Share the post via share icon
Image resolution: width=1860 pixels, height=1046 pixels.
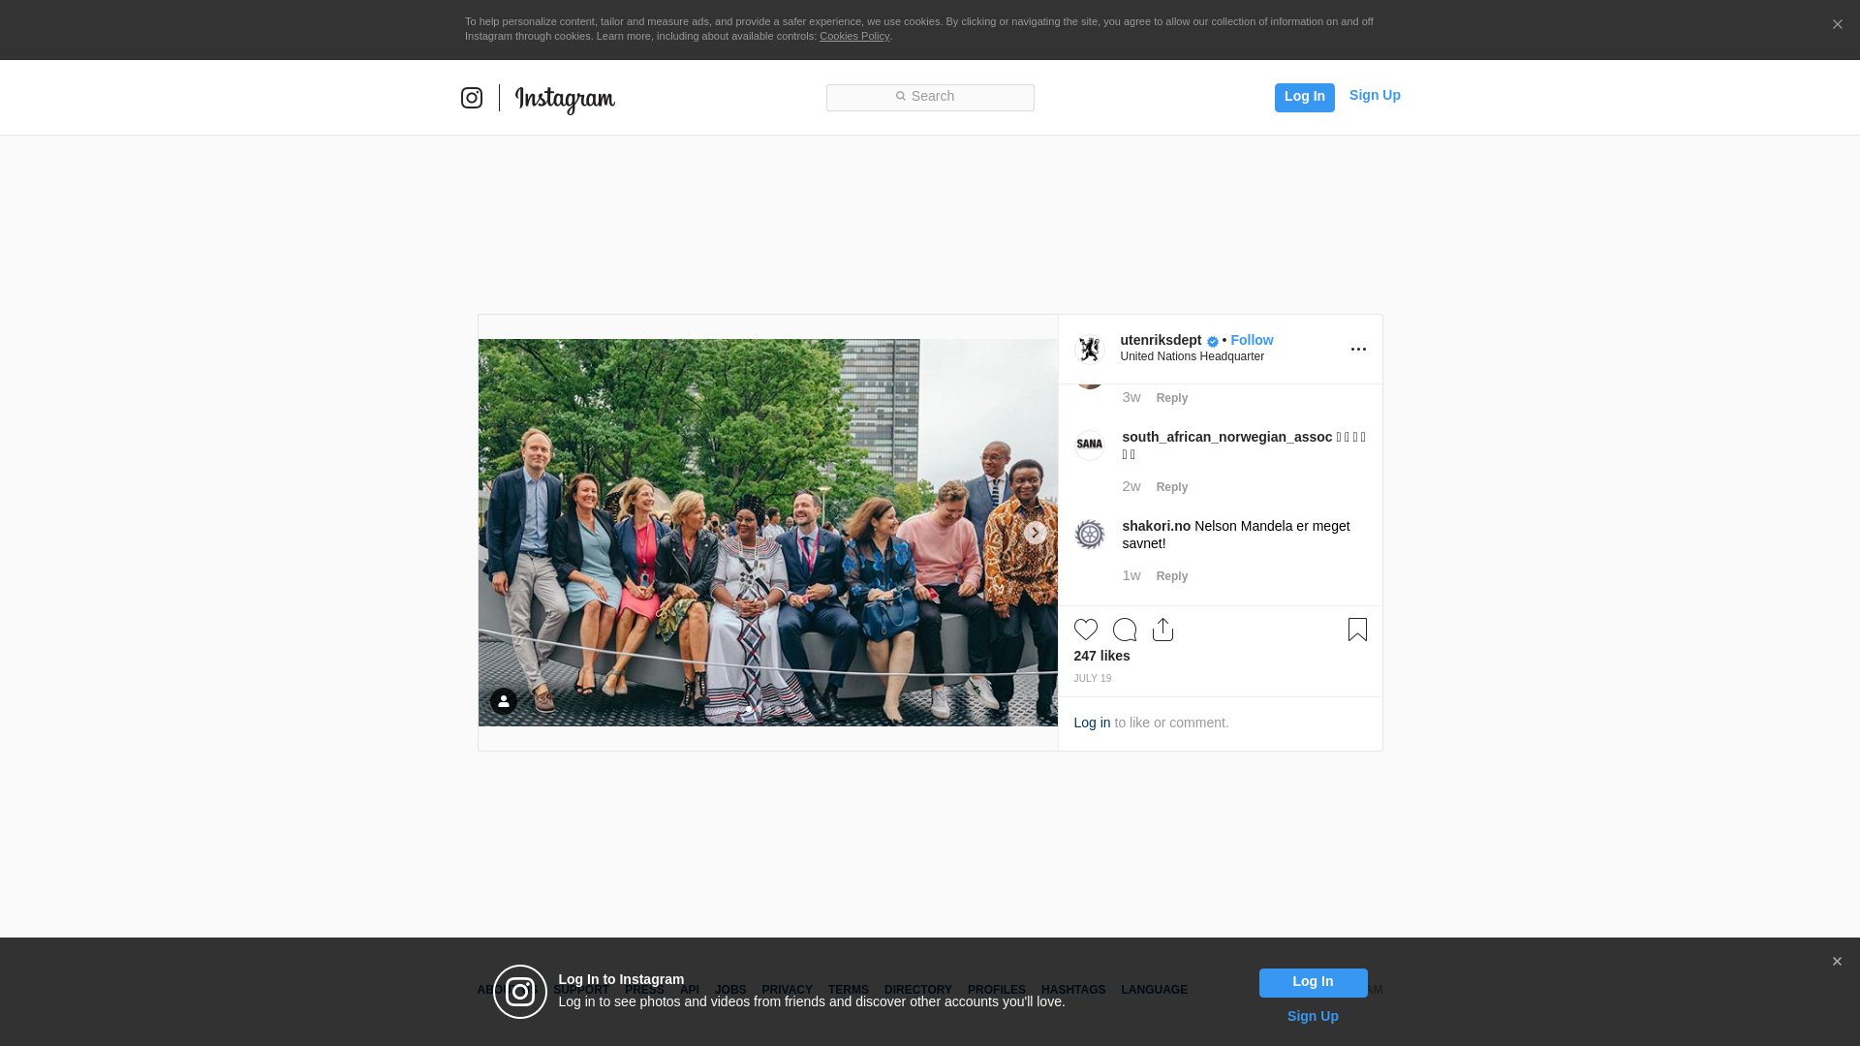pyautogui.click(x=1162, y=630)
